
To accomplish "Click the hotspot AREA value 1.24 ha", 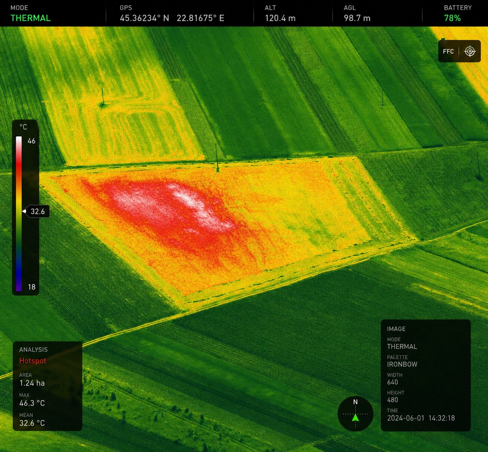I will coord(32,383).
